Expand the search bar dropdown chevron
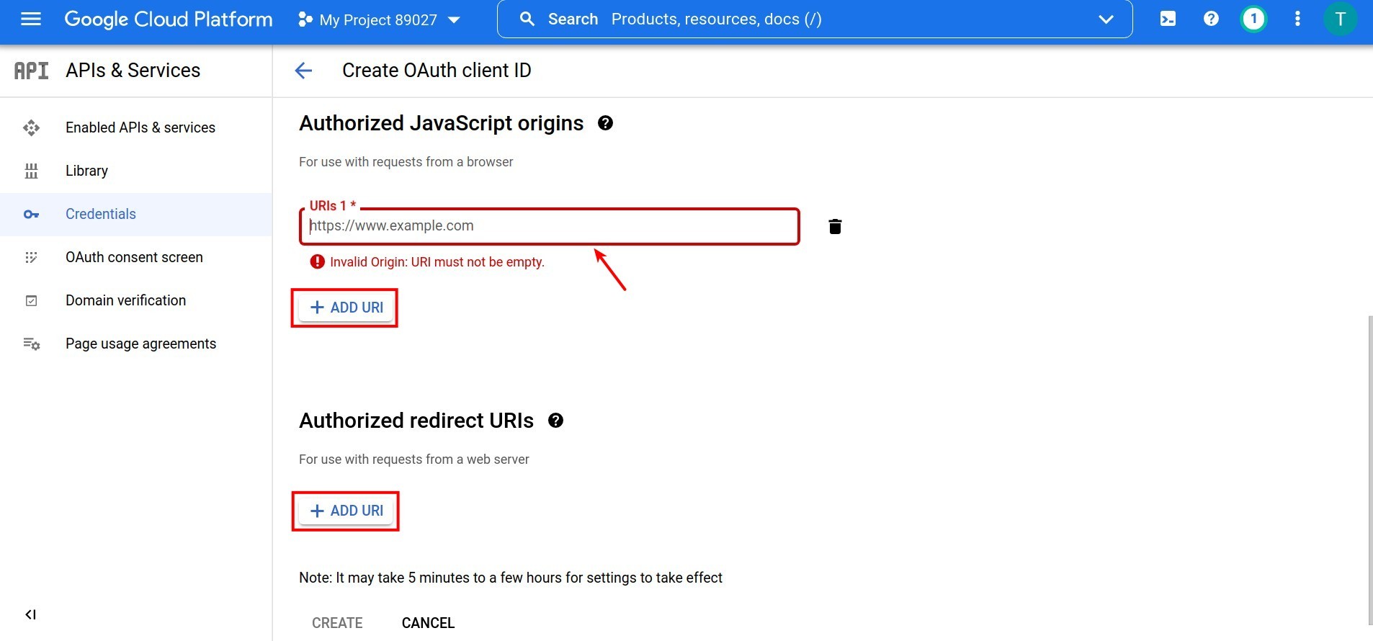Screen dimensions: 1373x641 pyautogui.click(x=1106, y=19)
